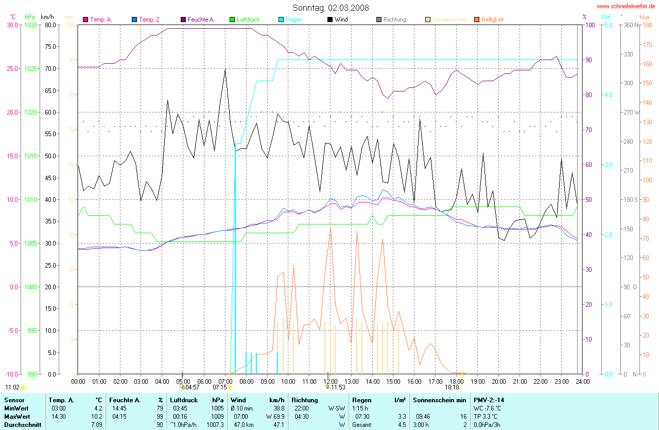Click the max wind value W 69.9
The height and width of the screenshot is (430, 659).
tap(275, 417)
